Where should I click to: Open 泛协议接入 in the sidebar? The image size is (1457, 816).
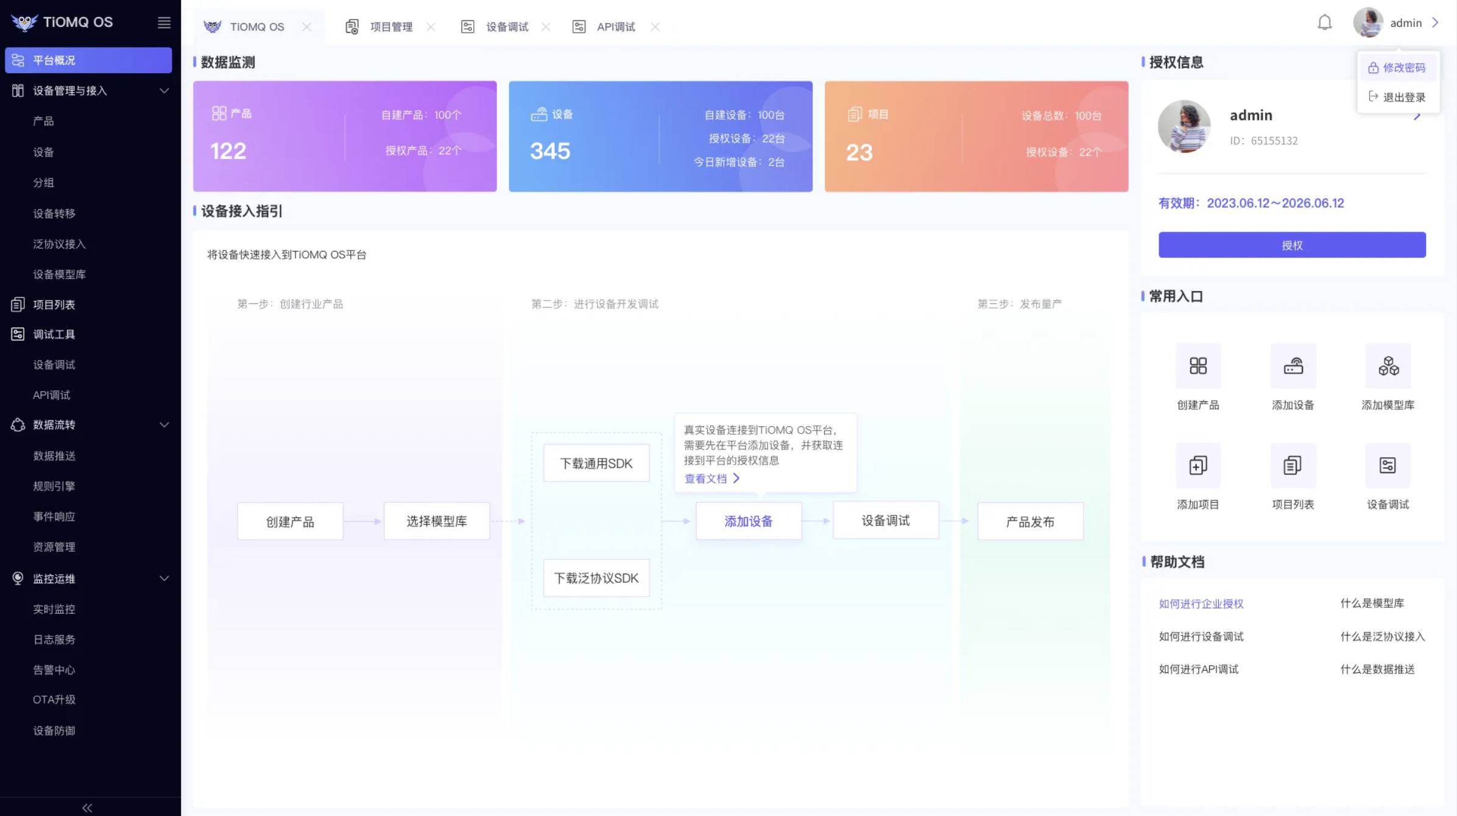point(59,244)
